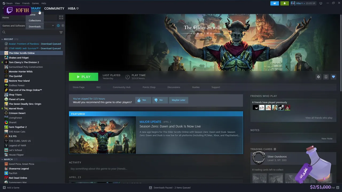Select Collections in the Library dropdown
The width and height of the screenshot is (342, 192).
pos(35,21)
